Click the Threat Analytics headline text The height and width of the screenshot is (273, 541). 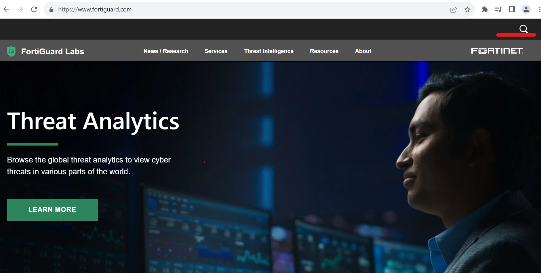point(93,121)
